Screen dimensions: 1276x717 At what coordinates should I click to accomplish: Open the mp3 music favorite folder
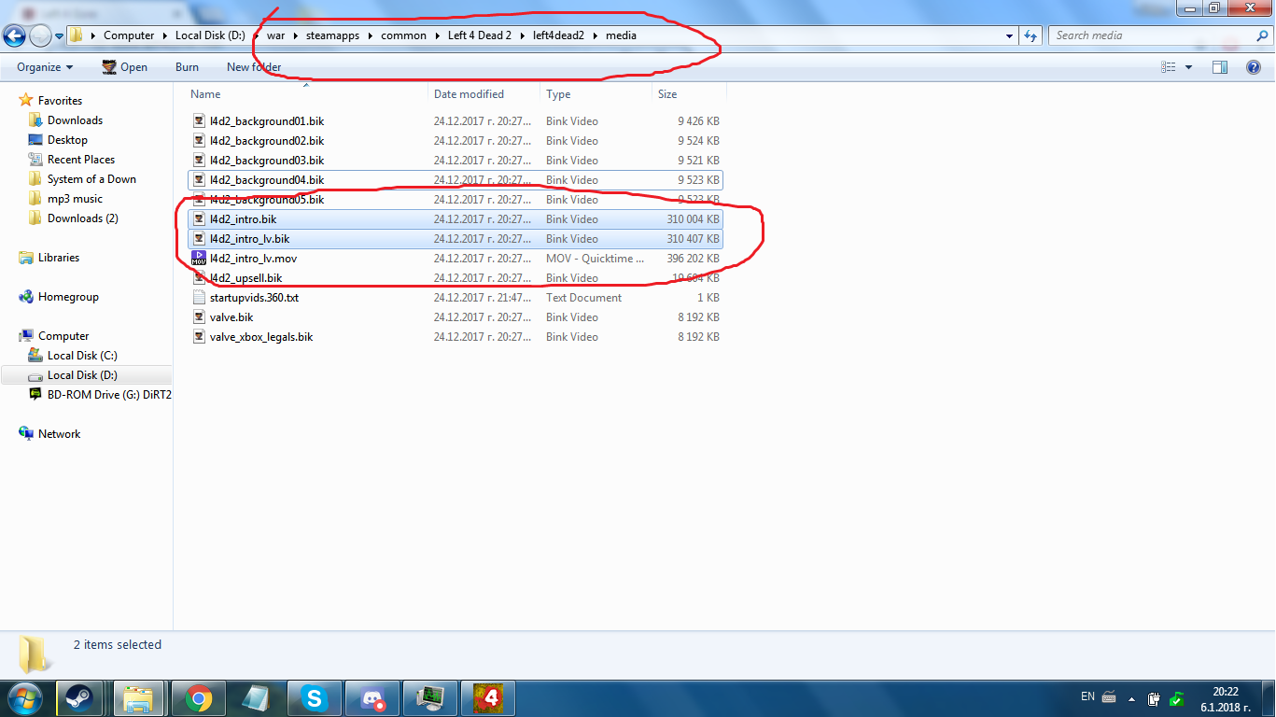[75, 199]
